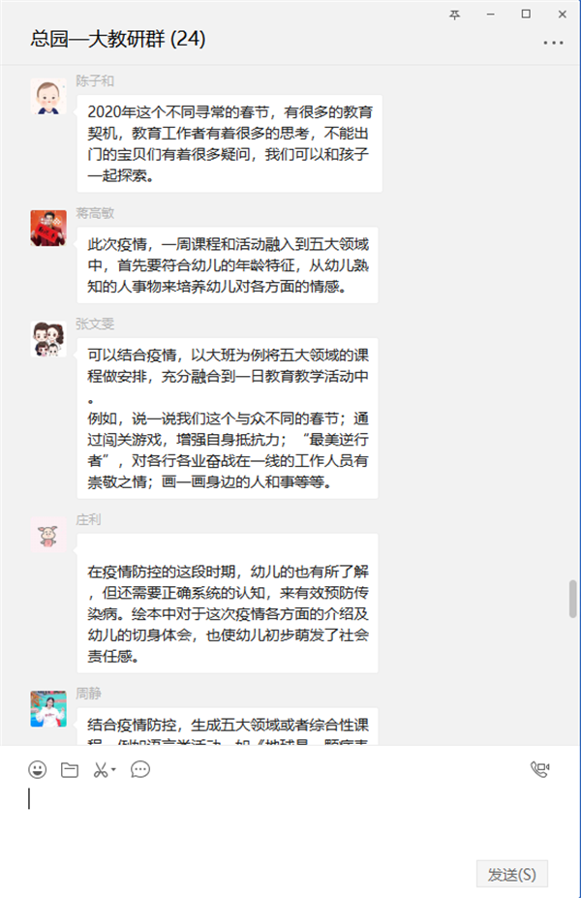Open 蒋高敏's red avatar
Image resolution: width=581 pixels, height=898 pixels.
[48, 229]
